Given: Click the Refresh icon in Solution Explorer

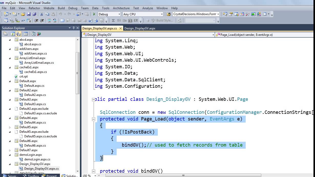Looking at the screenshot, I should (x=13, y=34).
